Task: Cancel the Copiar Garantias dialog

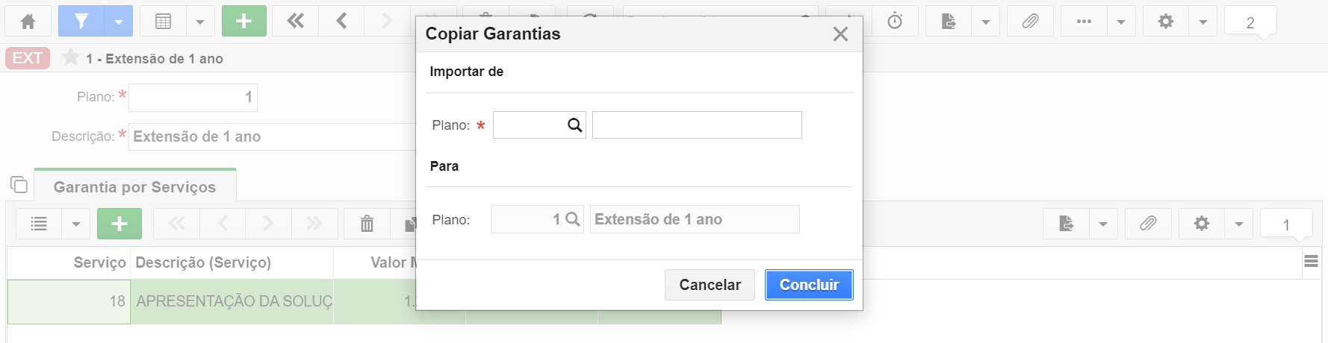Action: [x=710, y=285]
